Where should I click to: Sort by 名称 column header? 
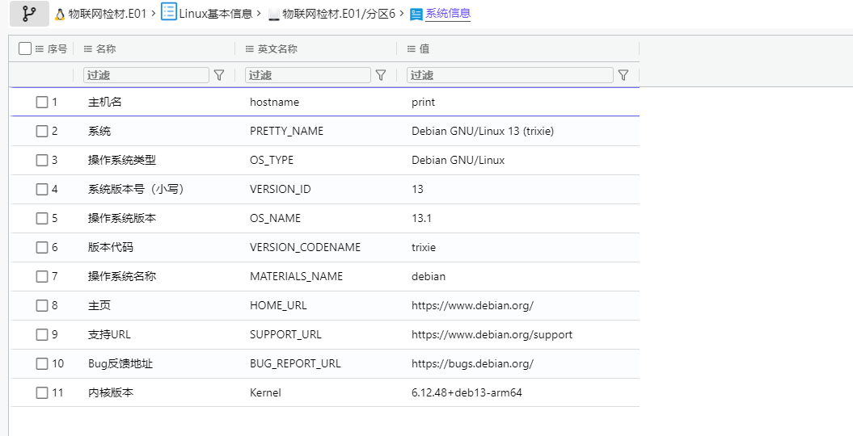point(106,49)
